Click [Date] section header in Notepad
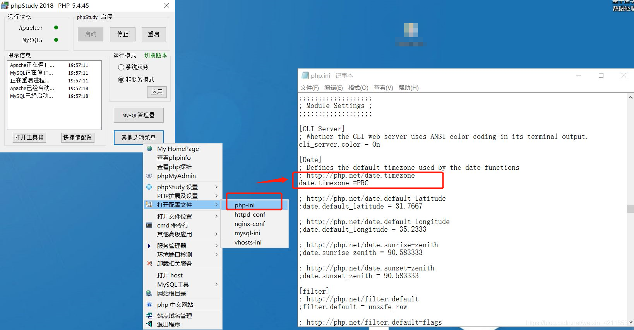 (310, 160)
